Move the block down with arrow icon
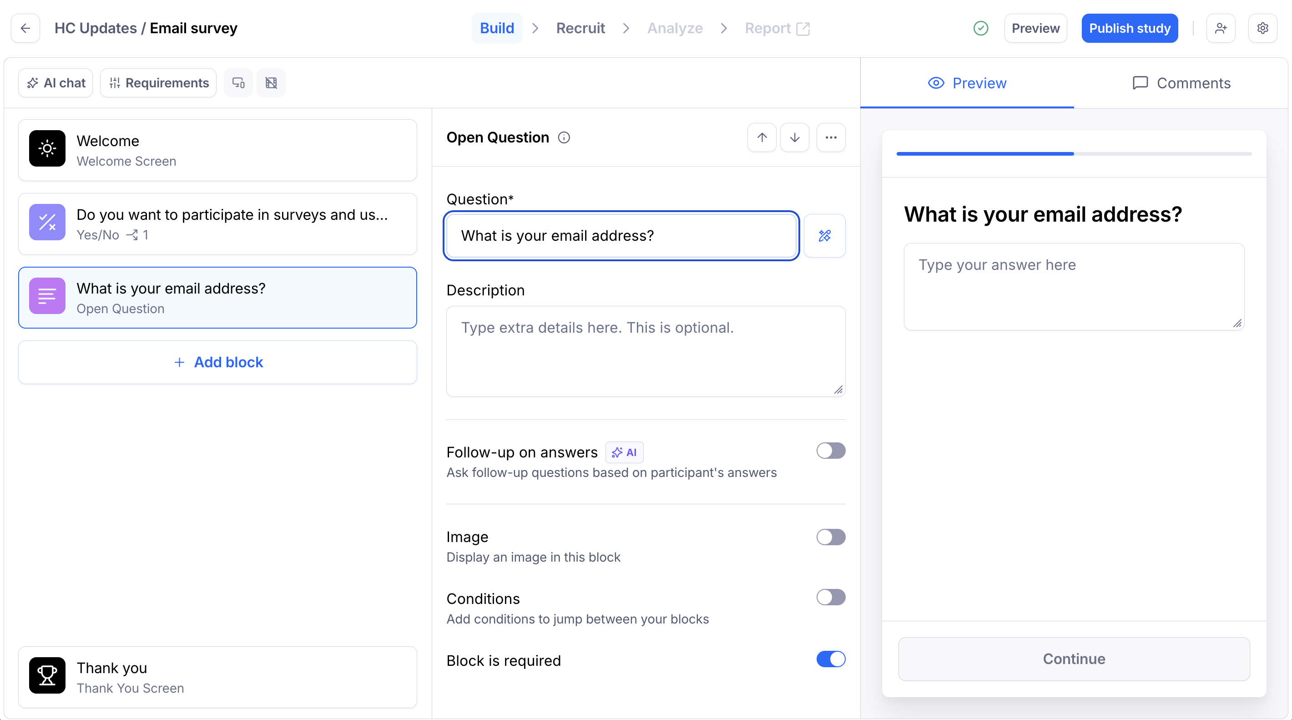This screenshot has height=720, width=1292. 794,137
